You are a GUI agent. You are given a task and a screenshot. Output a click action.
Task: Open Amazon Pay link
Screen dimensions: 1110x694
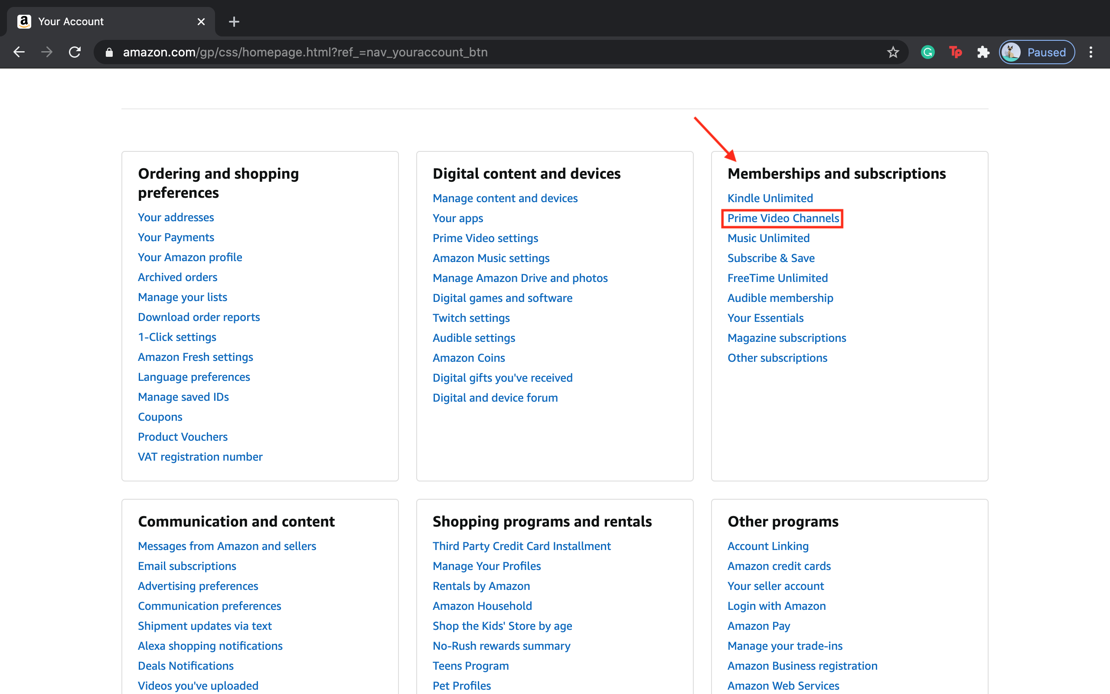[759, 626]
